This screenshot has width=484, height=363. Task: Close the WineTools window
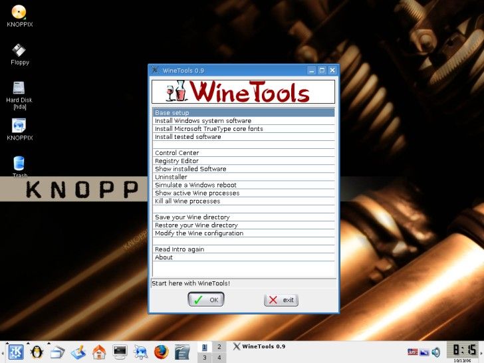(332, 70)
